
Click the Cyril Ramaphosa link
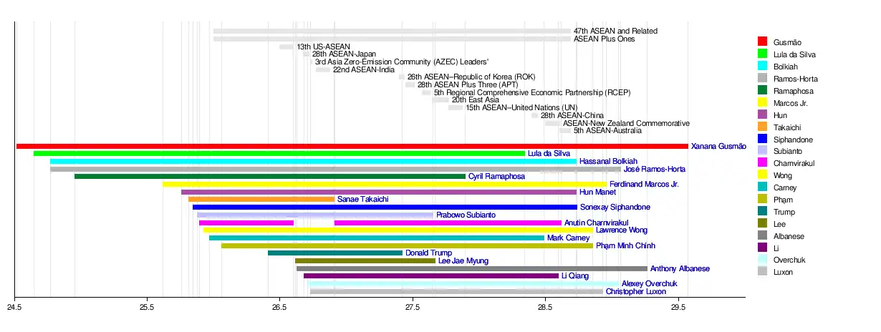coord(496,176)
